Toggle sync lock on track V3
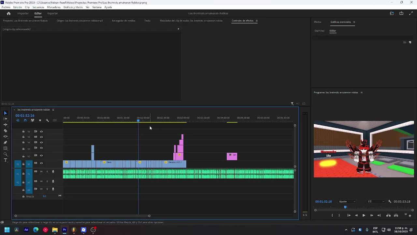The image size is (417, 235). tap(36, 148)
